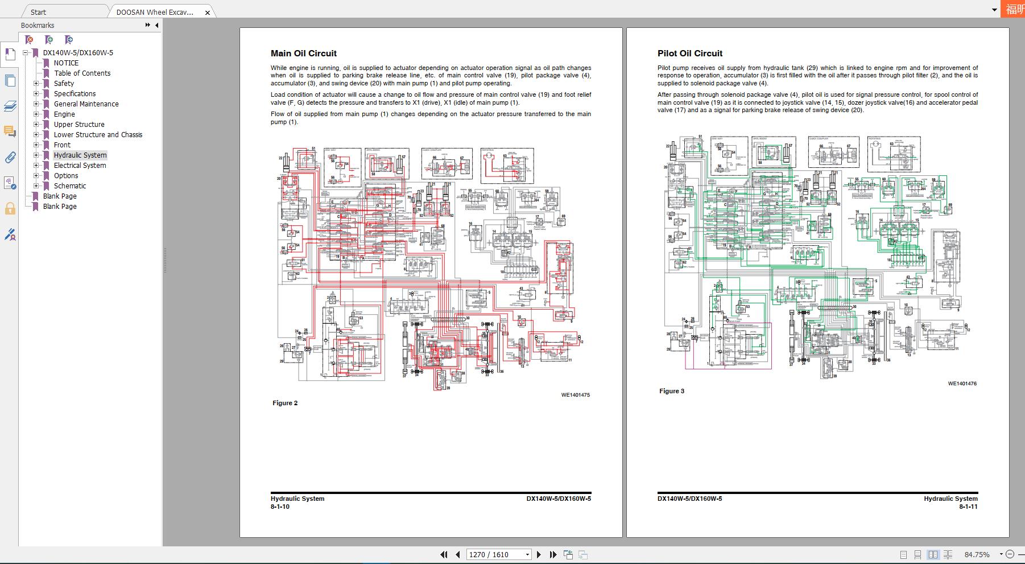The width and height of the screenshot is (1025, 564).
Task: Go to the Upper Structure bookmark
Action: [x=79, y=125]
